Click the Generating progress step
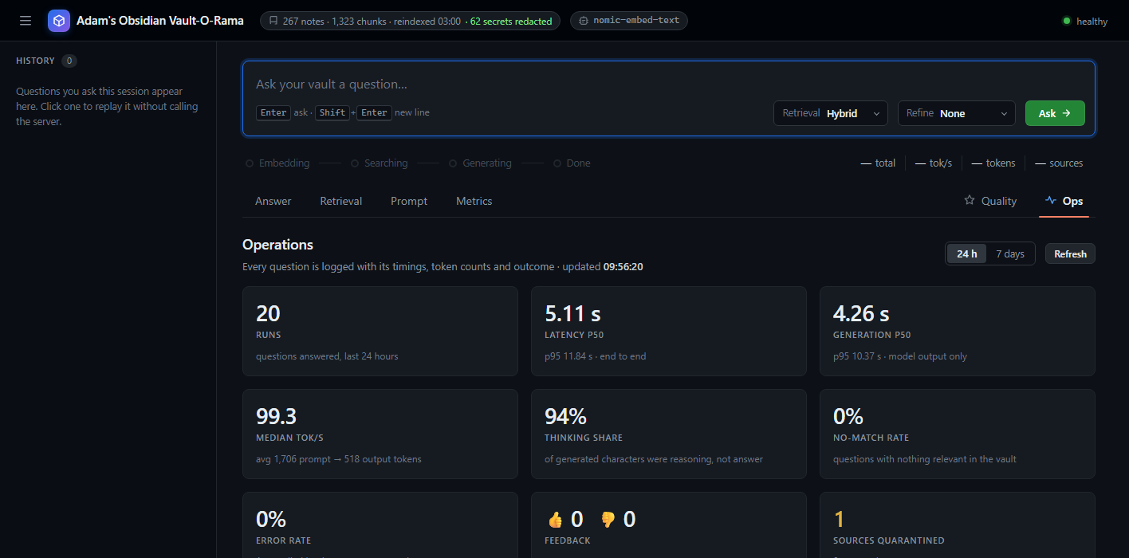 click(481, 163)
